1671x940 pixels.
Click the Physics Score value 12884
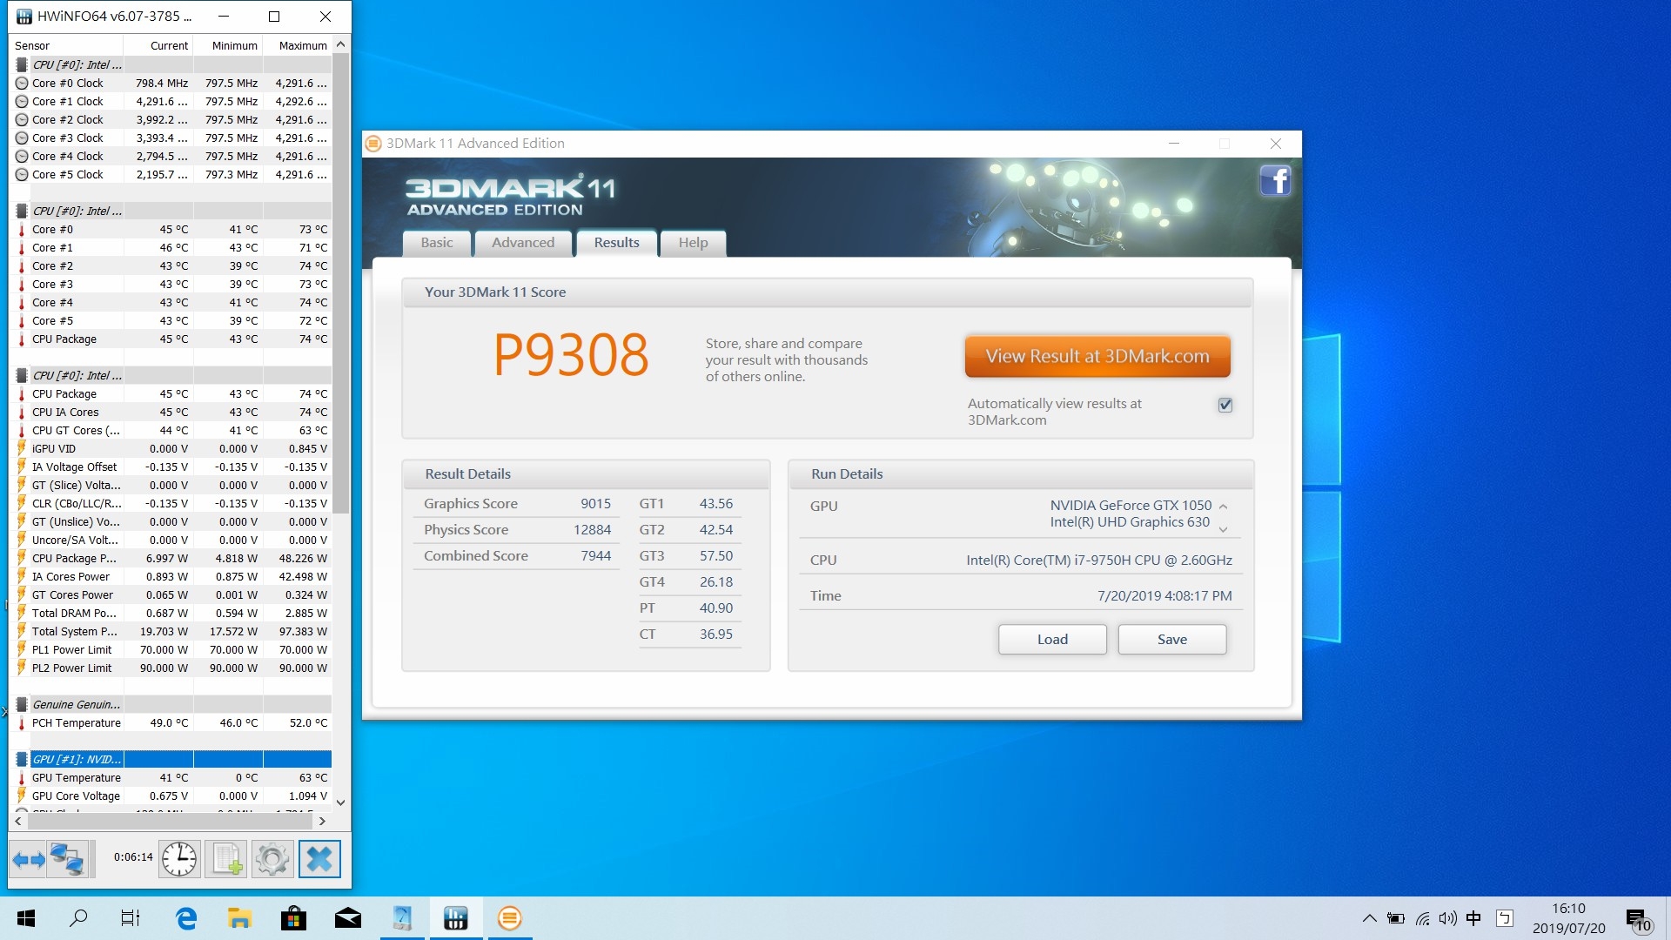[592, 530]
